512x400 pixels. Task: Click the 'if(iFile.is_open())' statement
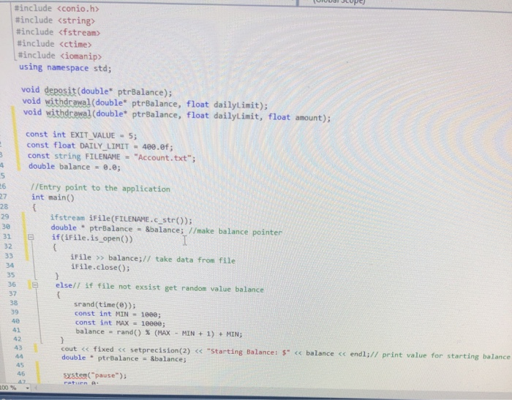pyautogui.click(x=92, y=238)
